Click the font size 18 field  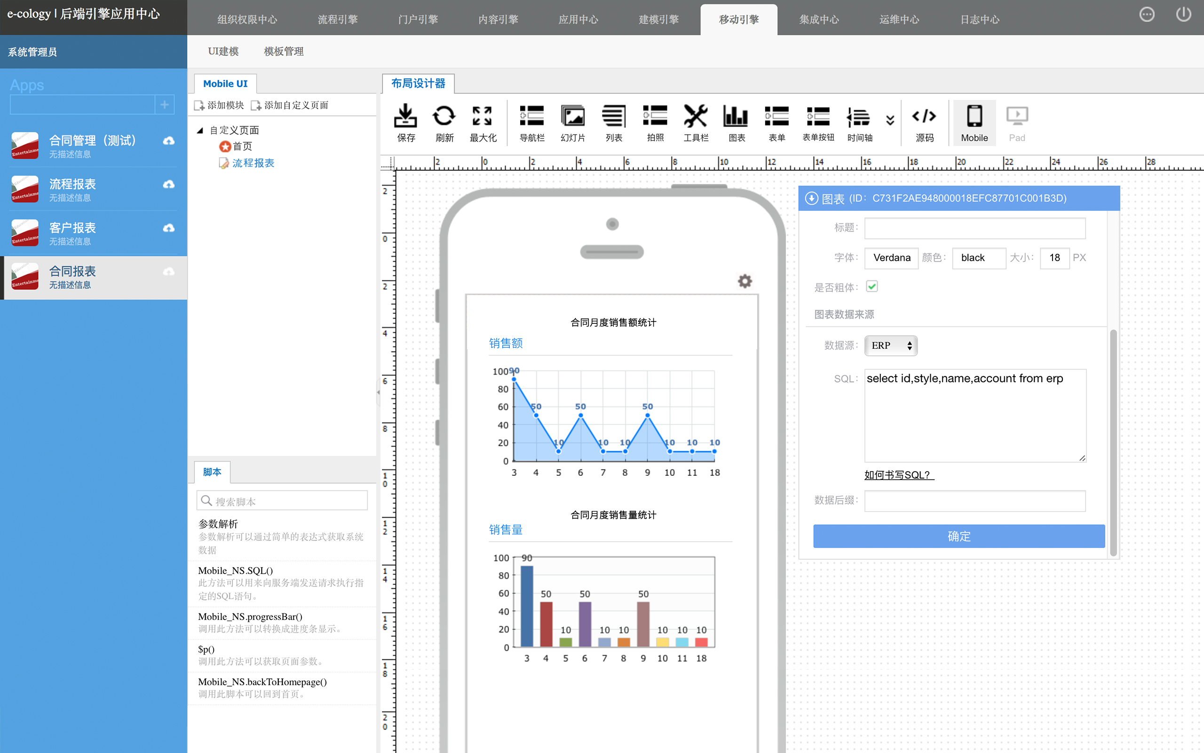coord(1054,258)
